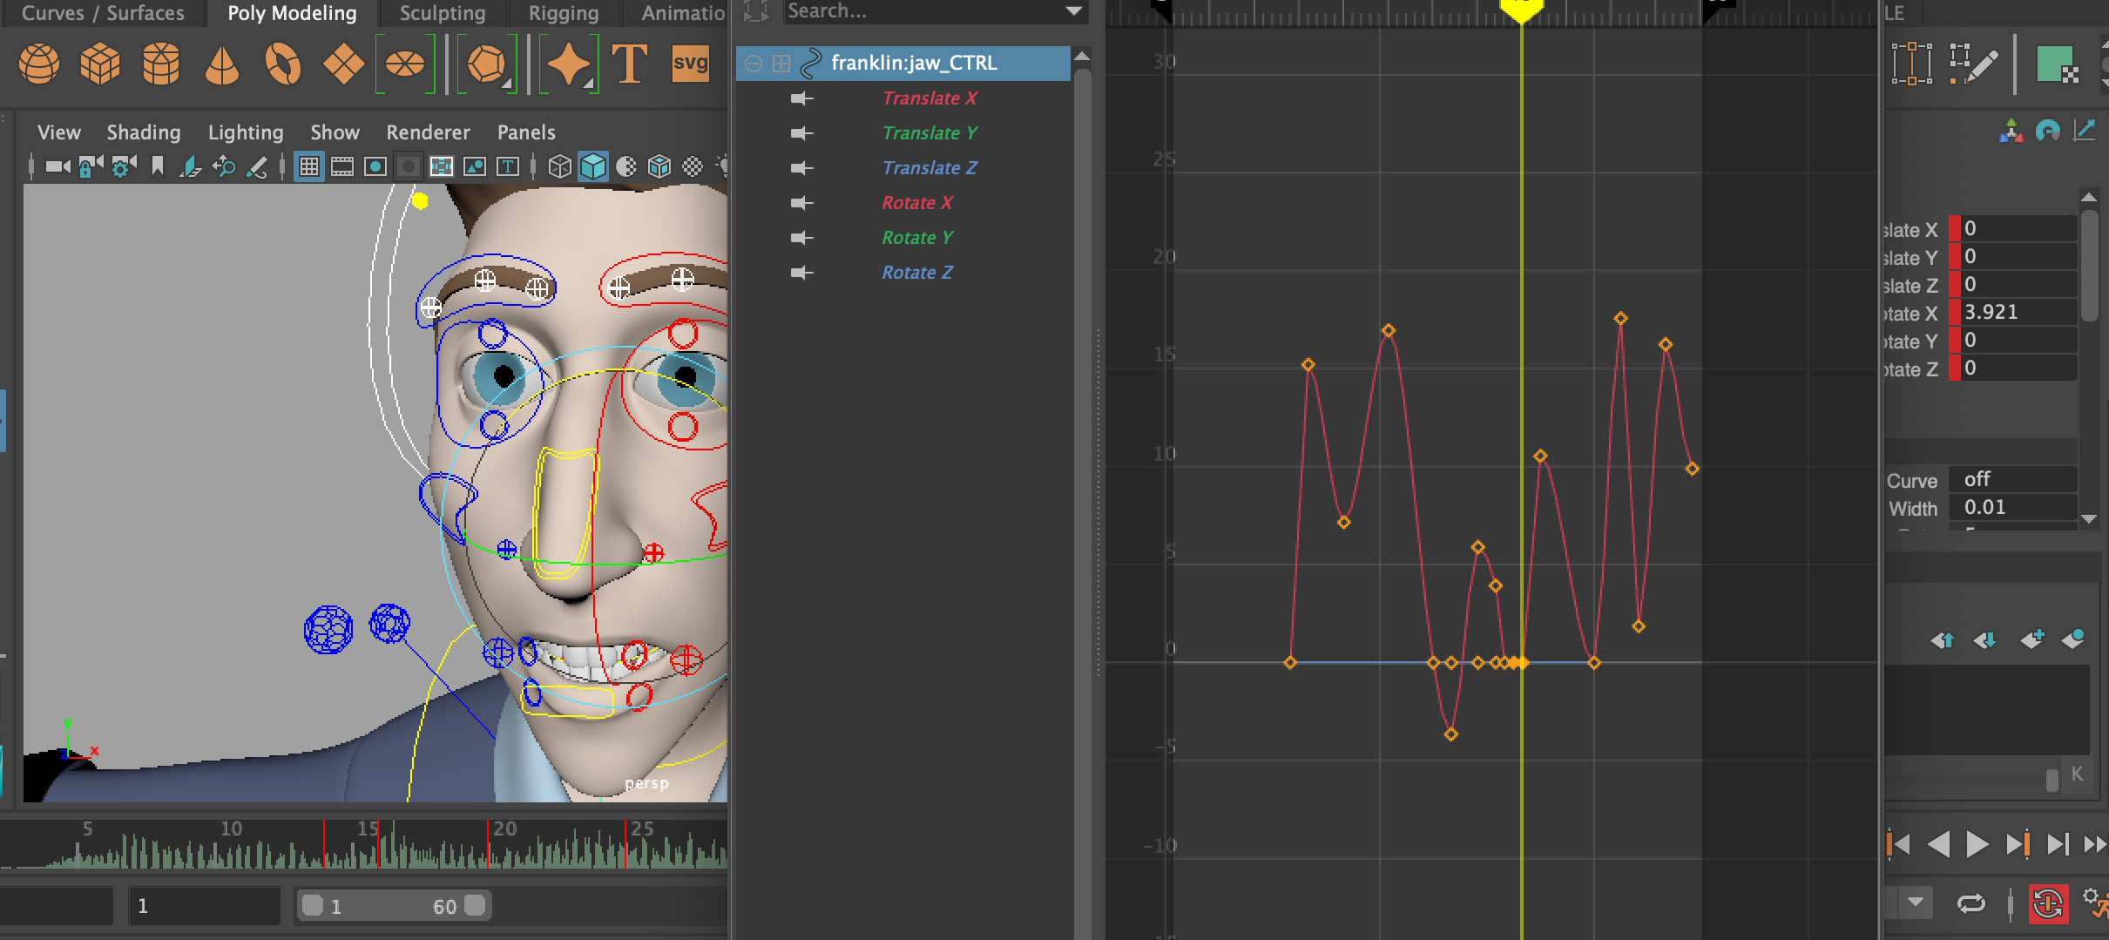
Task: Open the Shading viewport menu
Action: point(144,132)
